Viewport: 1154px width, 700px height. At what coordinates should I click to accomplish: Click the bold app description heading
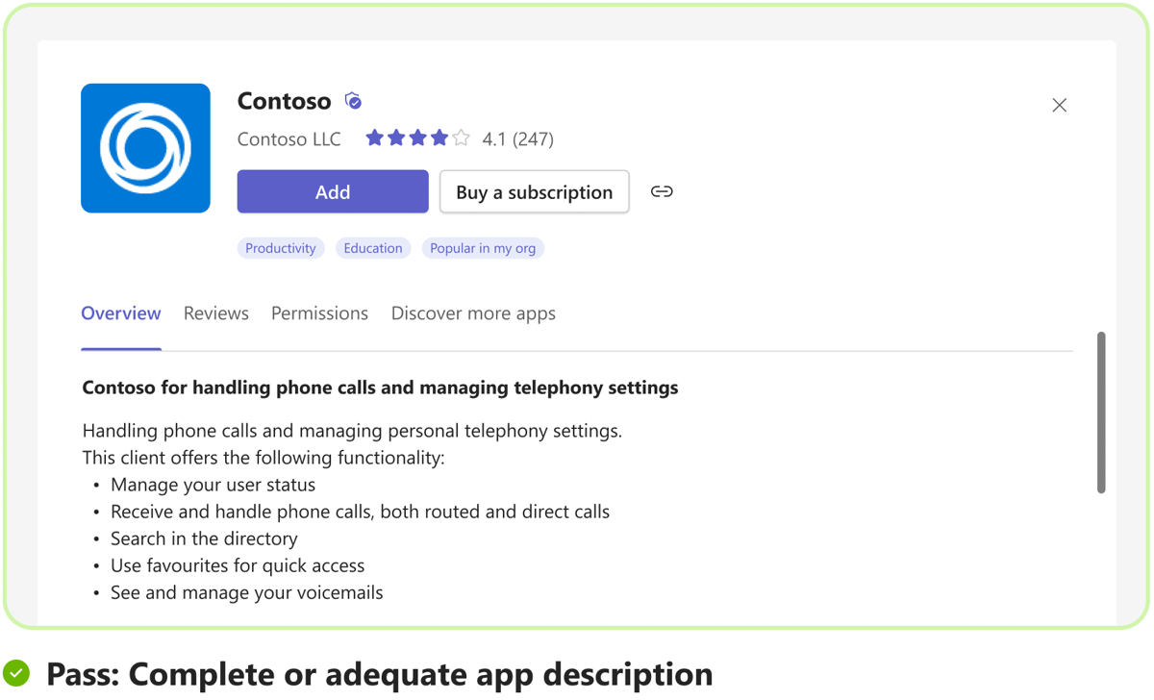[380, 387]
